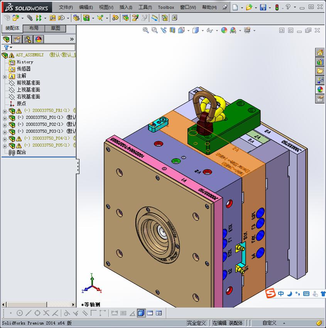
Task: Expand the 注解 annotations node
Action: 5,77
